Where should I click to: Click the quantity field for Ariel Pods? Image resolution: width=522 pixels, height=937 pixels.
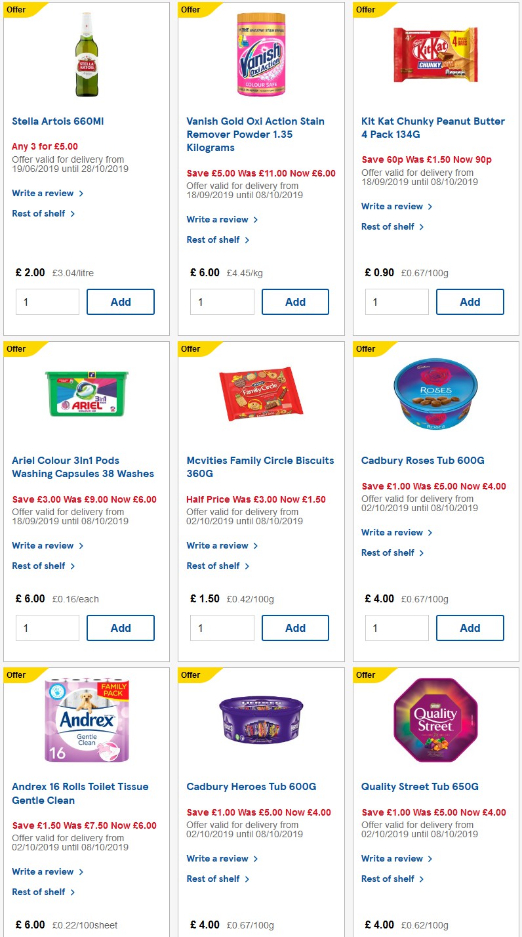47,627
